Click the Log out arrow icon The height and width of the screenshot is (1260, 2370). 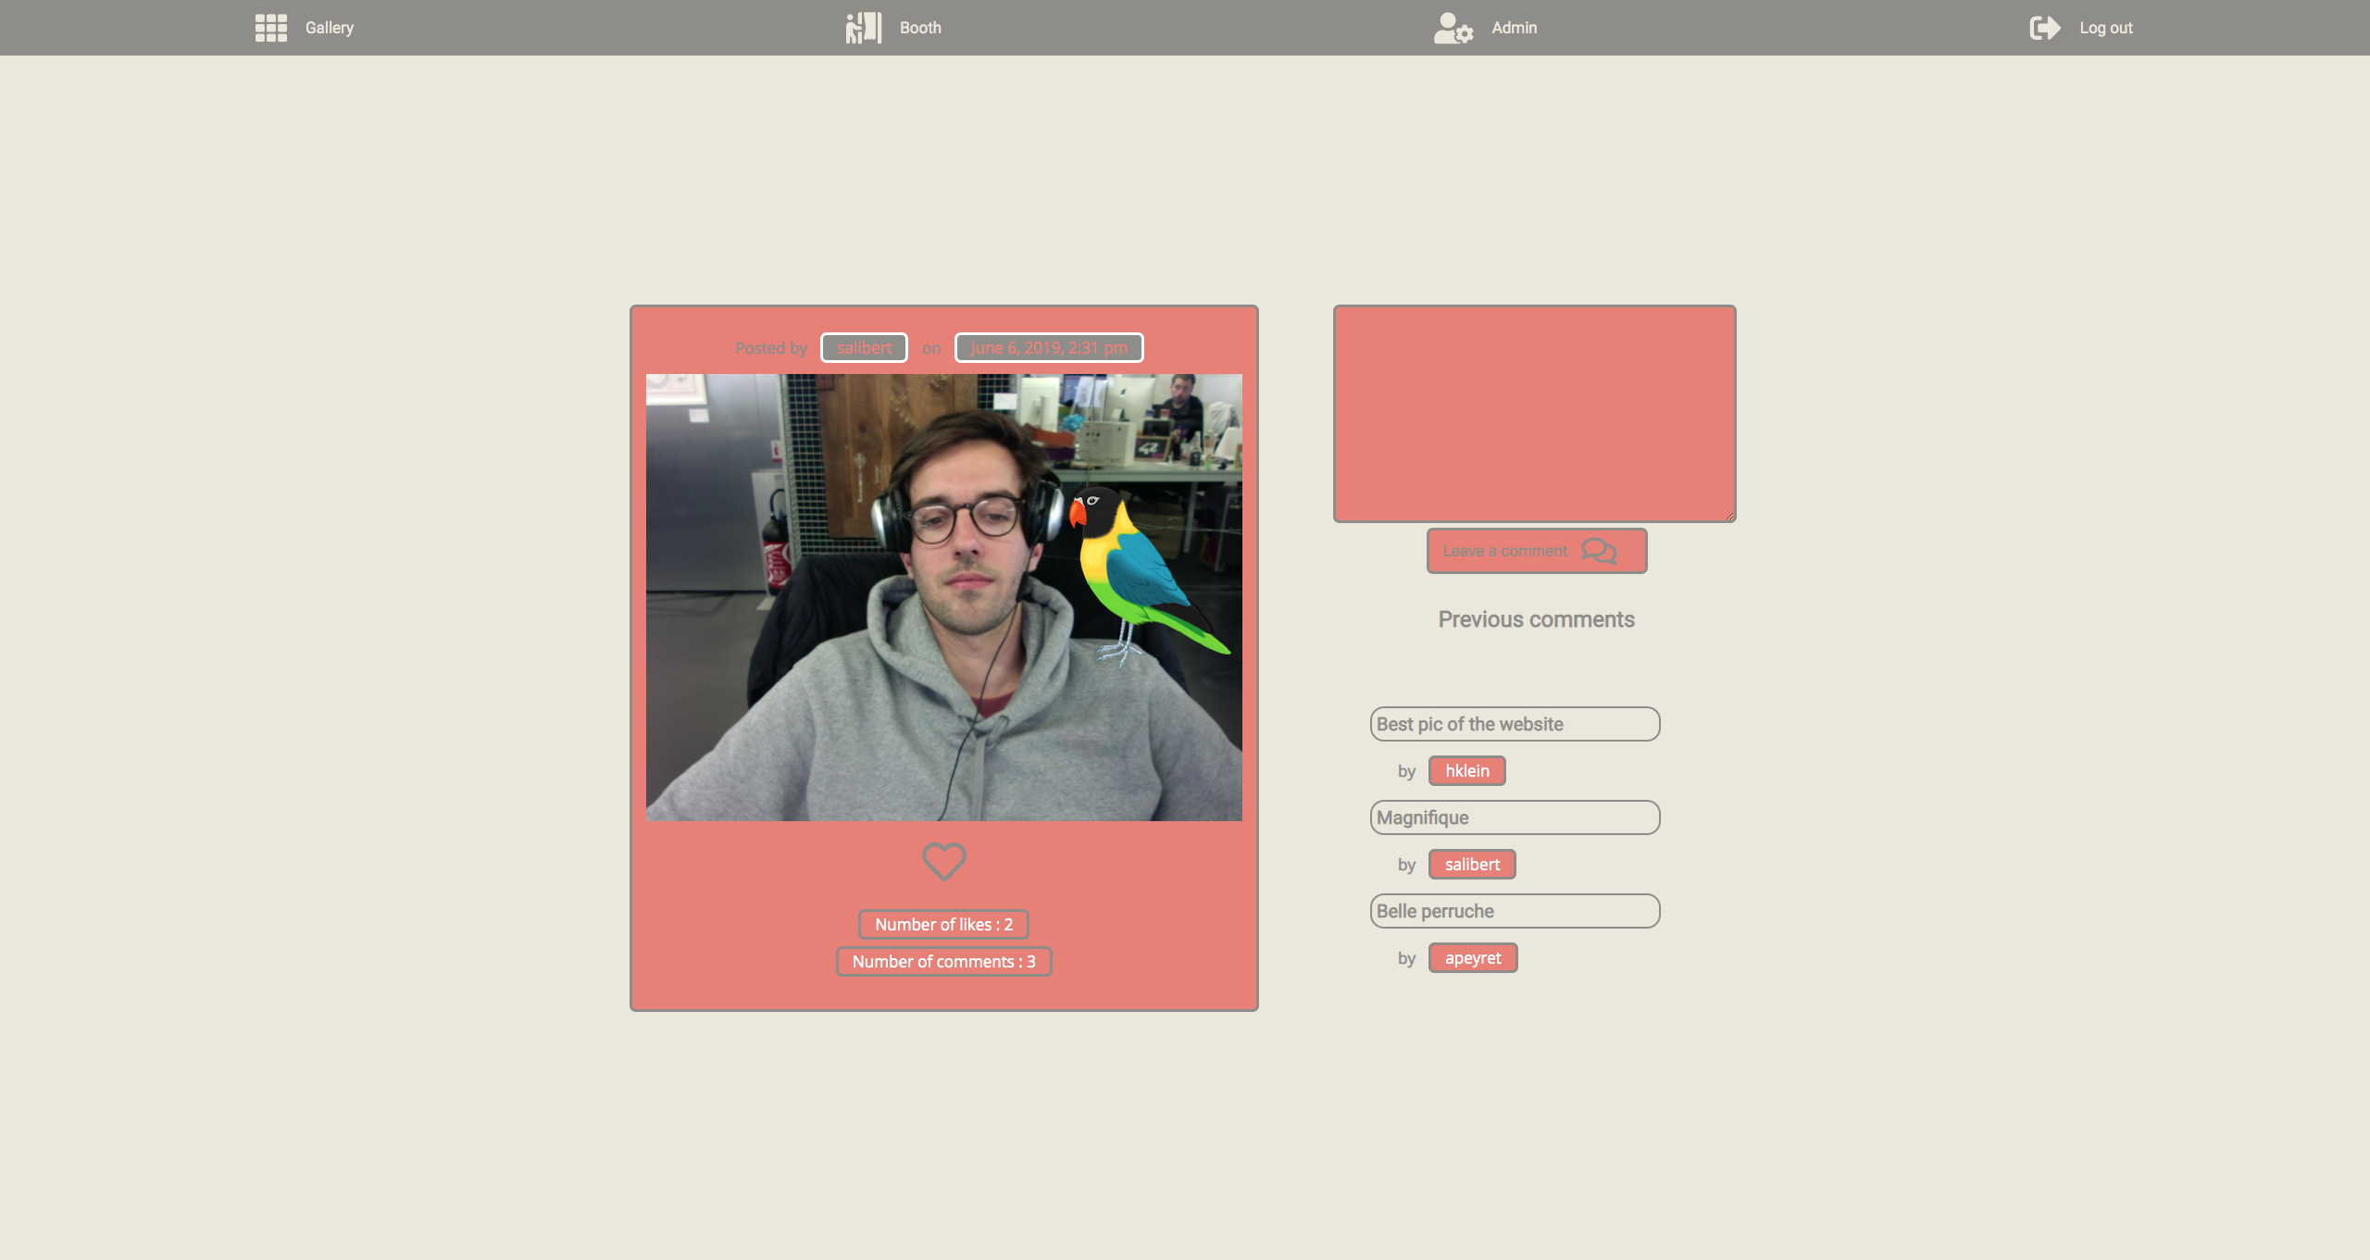coord(2044,28)
